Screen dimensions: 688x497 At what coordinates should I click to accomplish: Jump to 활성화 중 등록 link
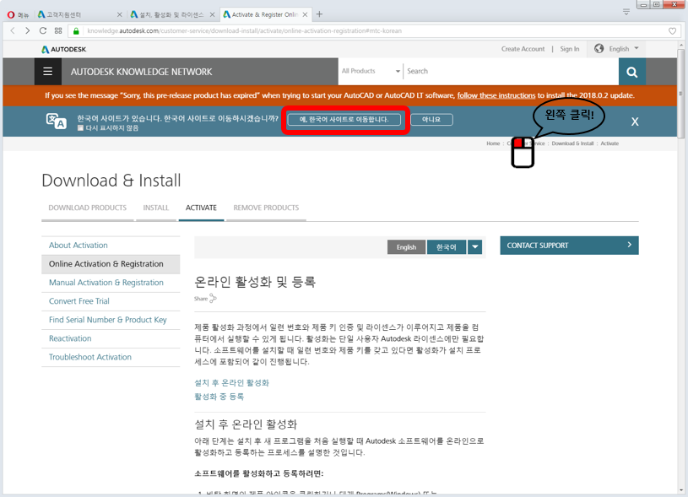pyautogui.click(x=219, y=397)
